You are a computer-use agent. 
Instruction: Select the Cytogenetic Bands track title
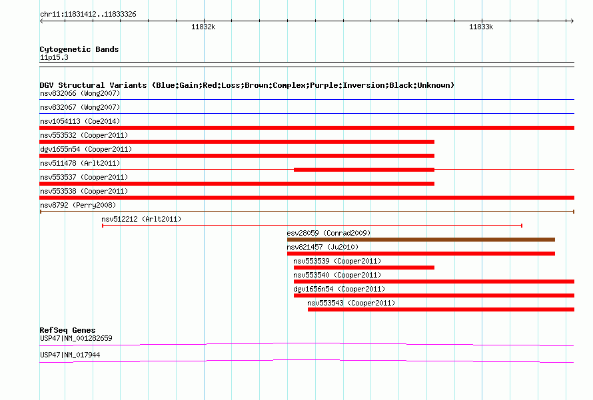pos(79,49)
